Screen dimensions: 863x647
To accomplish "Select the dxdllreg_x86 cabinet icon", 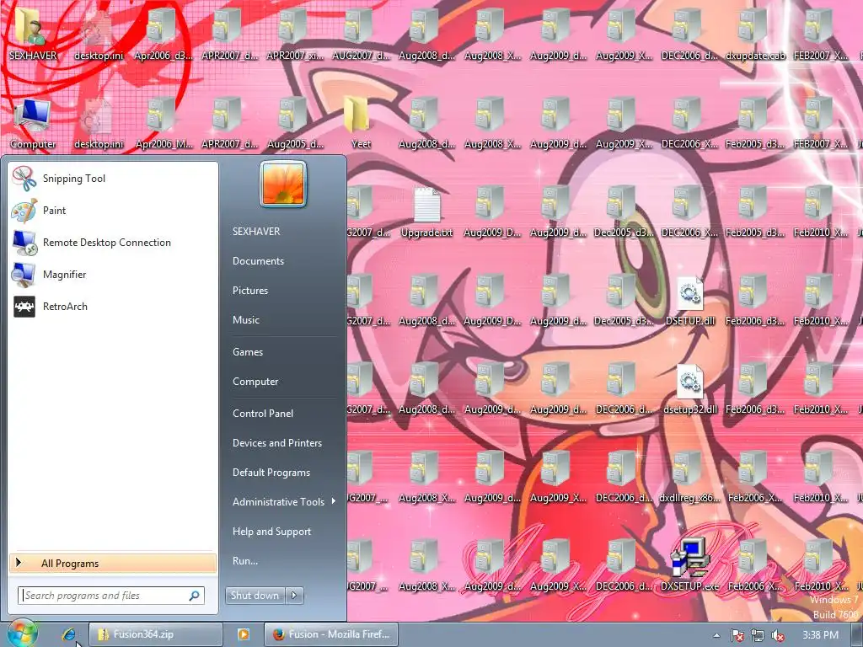I will click(689, 477).
